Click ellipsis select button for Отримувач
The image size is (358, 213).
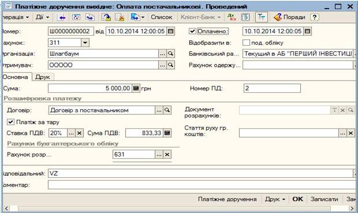[x=162, y=65]
